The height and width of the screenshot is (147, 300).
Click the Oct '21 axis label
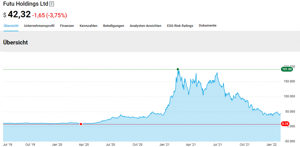click(245, 145)
